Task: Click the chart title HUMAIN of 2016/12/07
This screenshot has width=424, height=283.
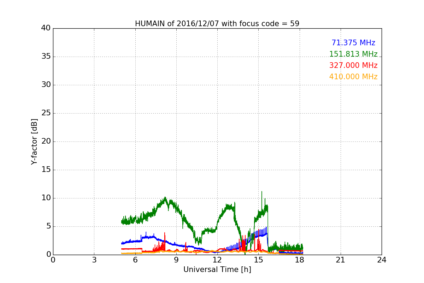Action: tap(217, 24)
